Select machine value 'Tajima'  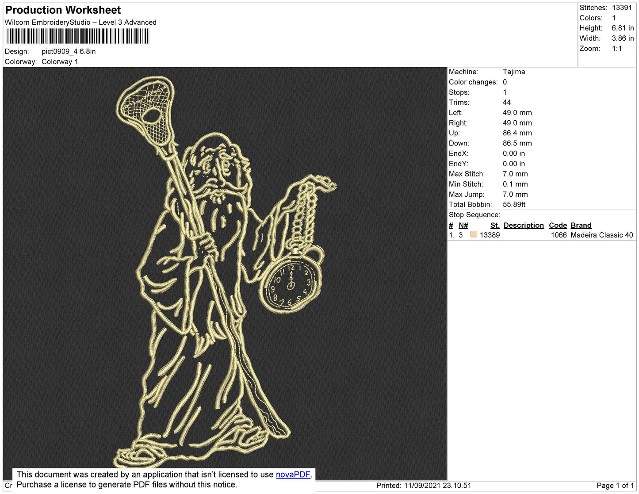[x=514, y=72]
